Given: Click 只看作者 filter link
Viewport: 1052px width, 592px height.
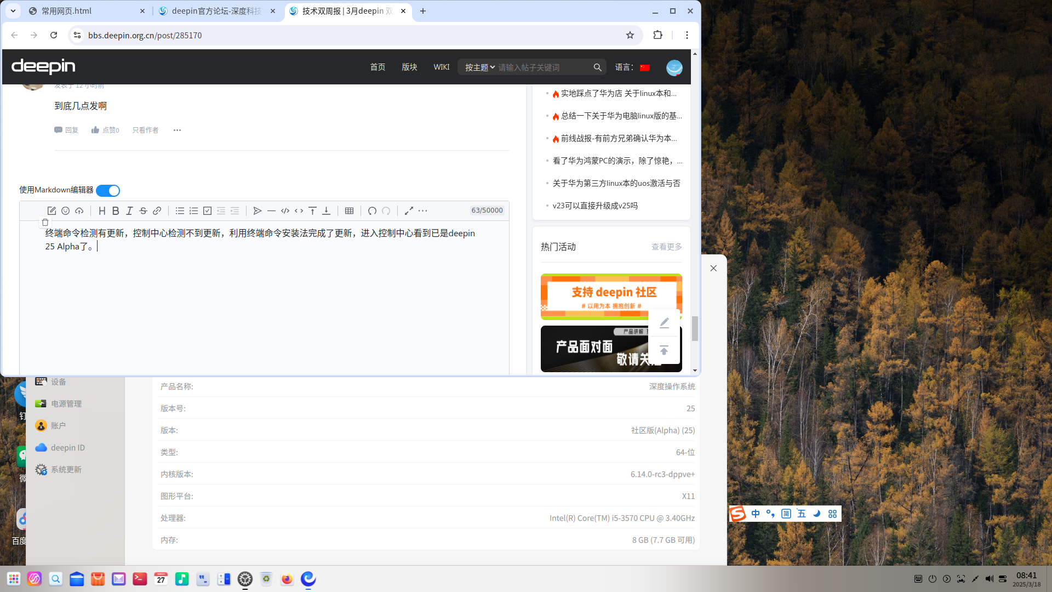Looking at the screenshot, I should click(145, 130).
